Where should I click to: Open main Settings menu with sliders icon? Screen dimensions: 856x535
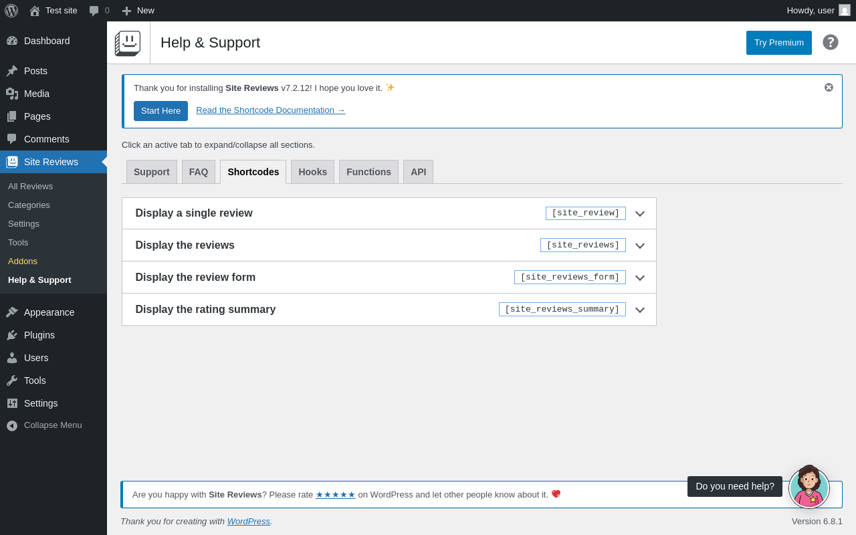click(53, 403)
